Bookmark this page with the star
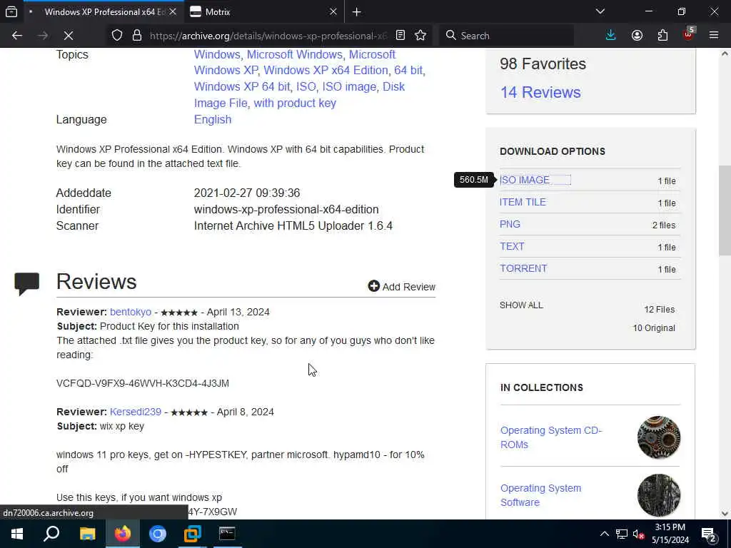 [x=420, y=36]
